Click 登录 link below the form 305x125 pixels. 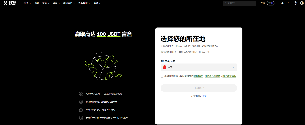[x=205, y=96]
